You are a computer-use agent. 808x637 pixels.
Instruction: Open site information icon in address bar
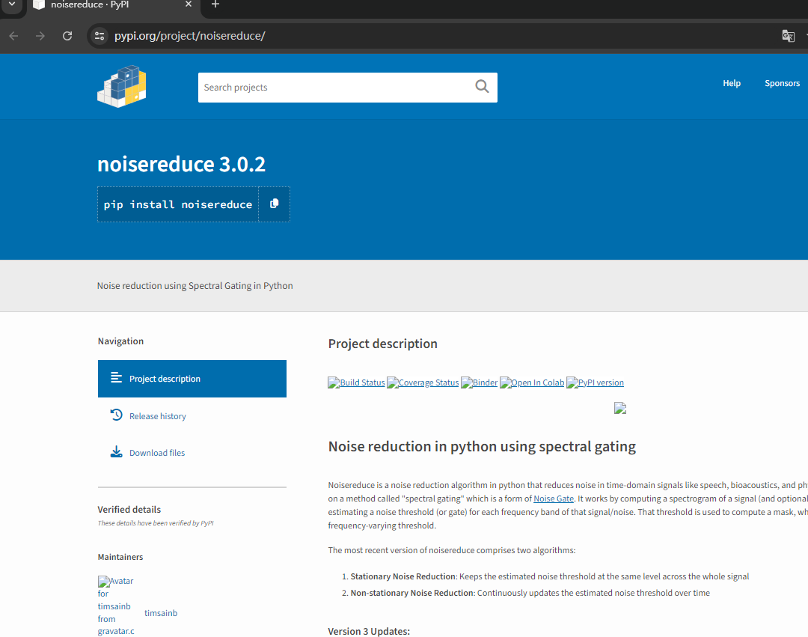(100, 36)
